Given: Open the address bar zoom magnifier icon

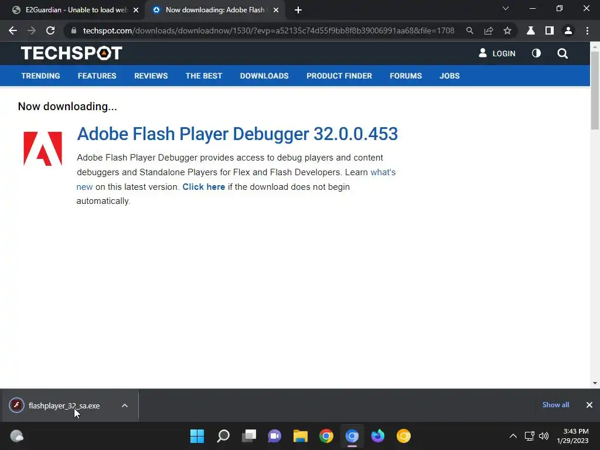Looking at the screenshot, I should (469, 30).
